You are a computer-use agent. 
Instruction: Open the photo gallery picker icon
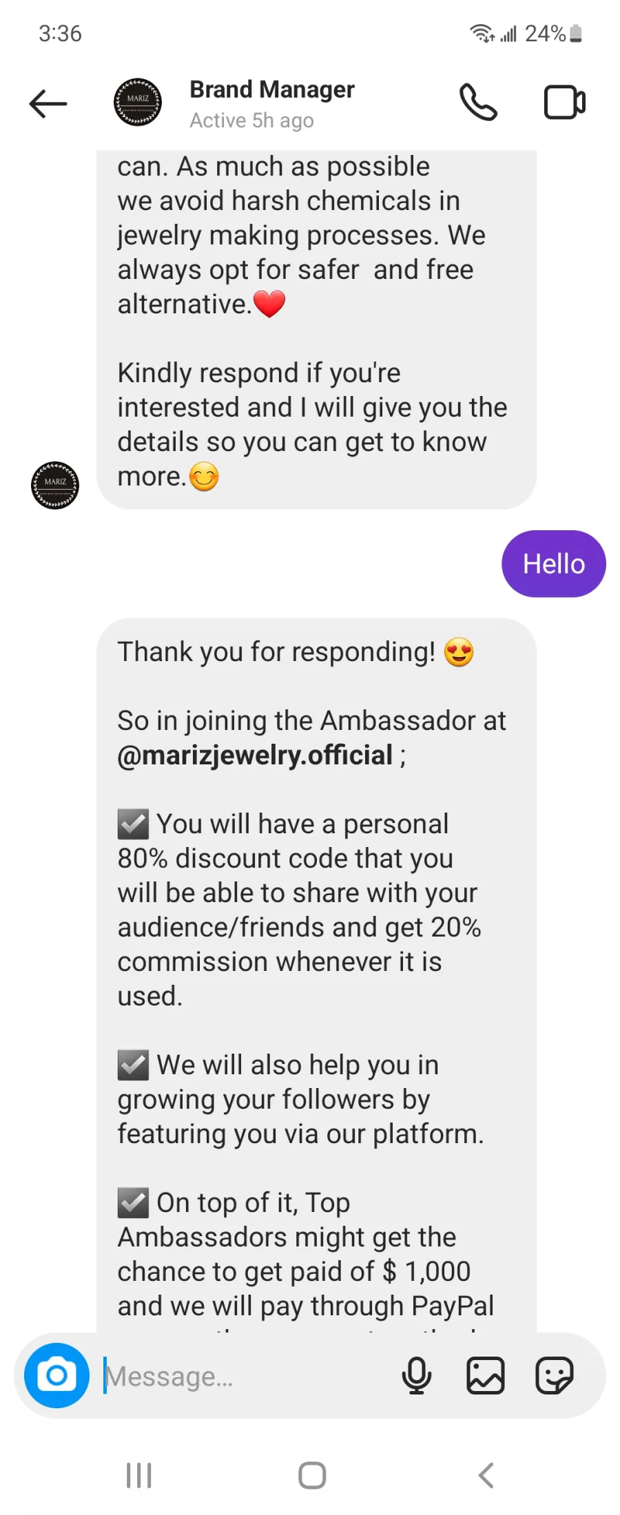point(486,1376)
